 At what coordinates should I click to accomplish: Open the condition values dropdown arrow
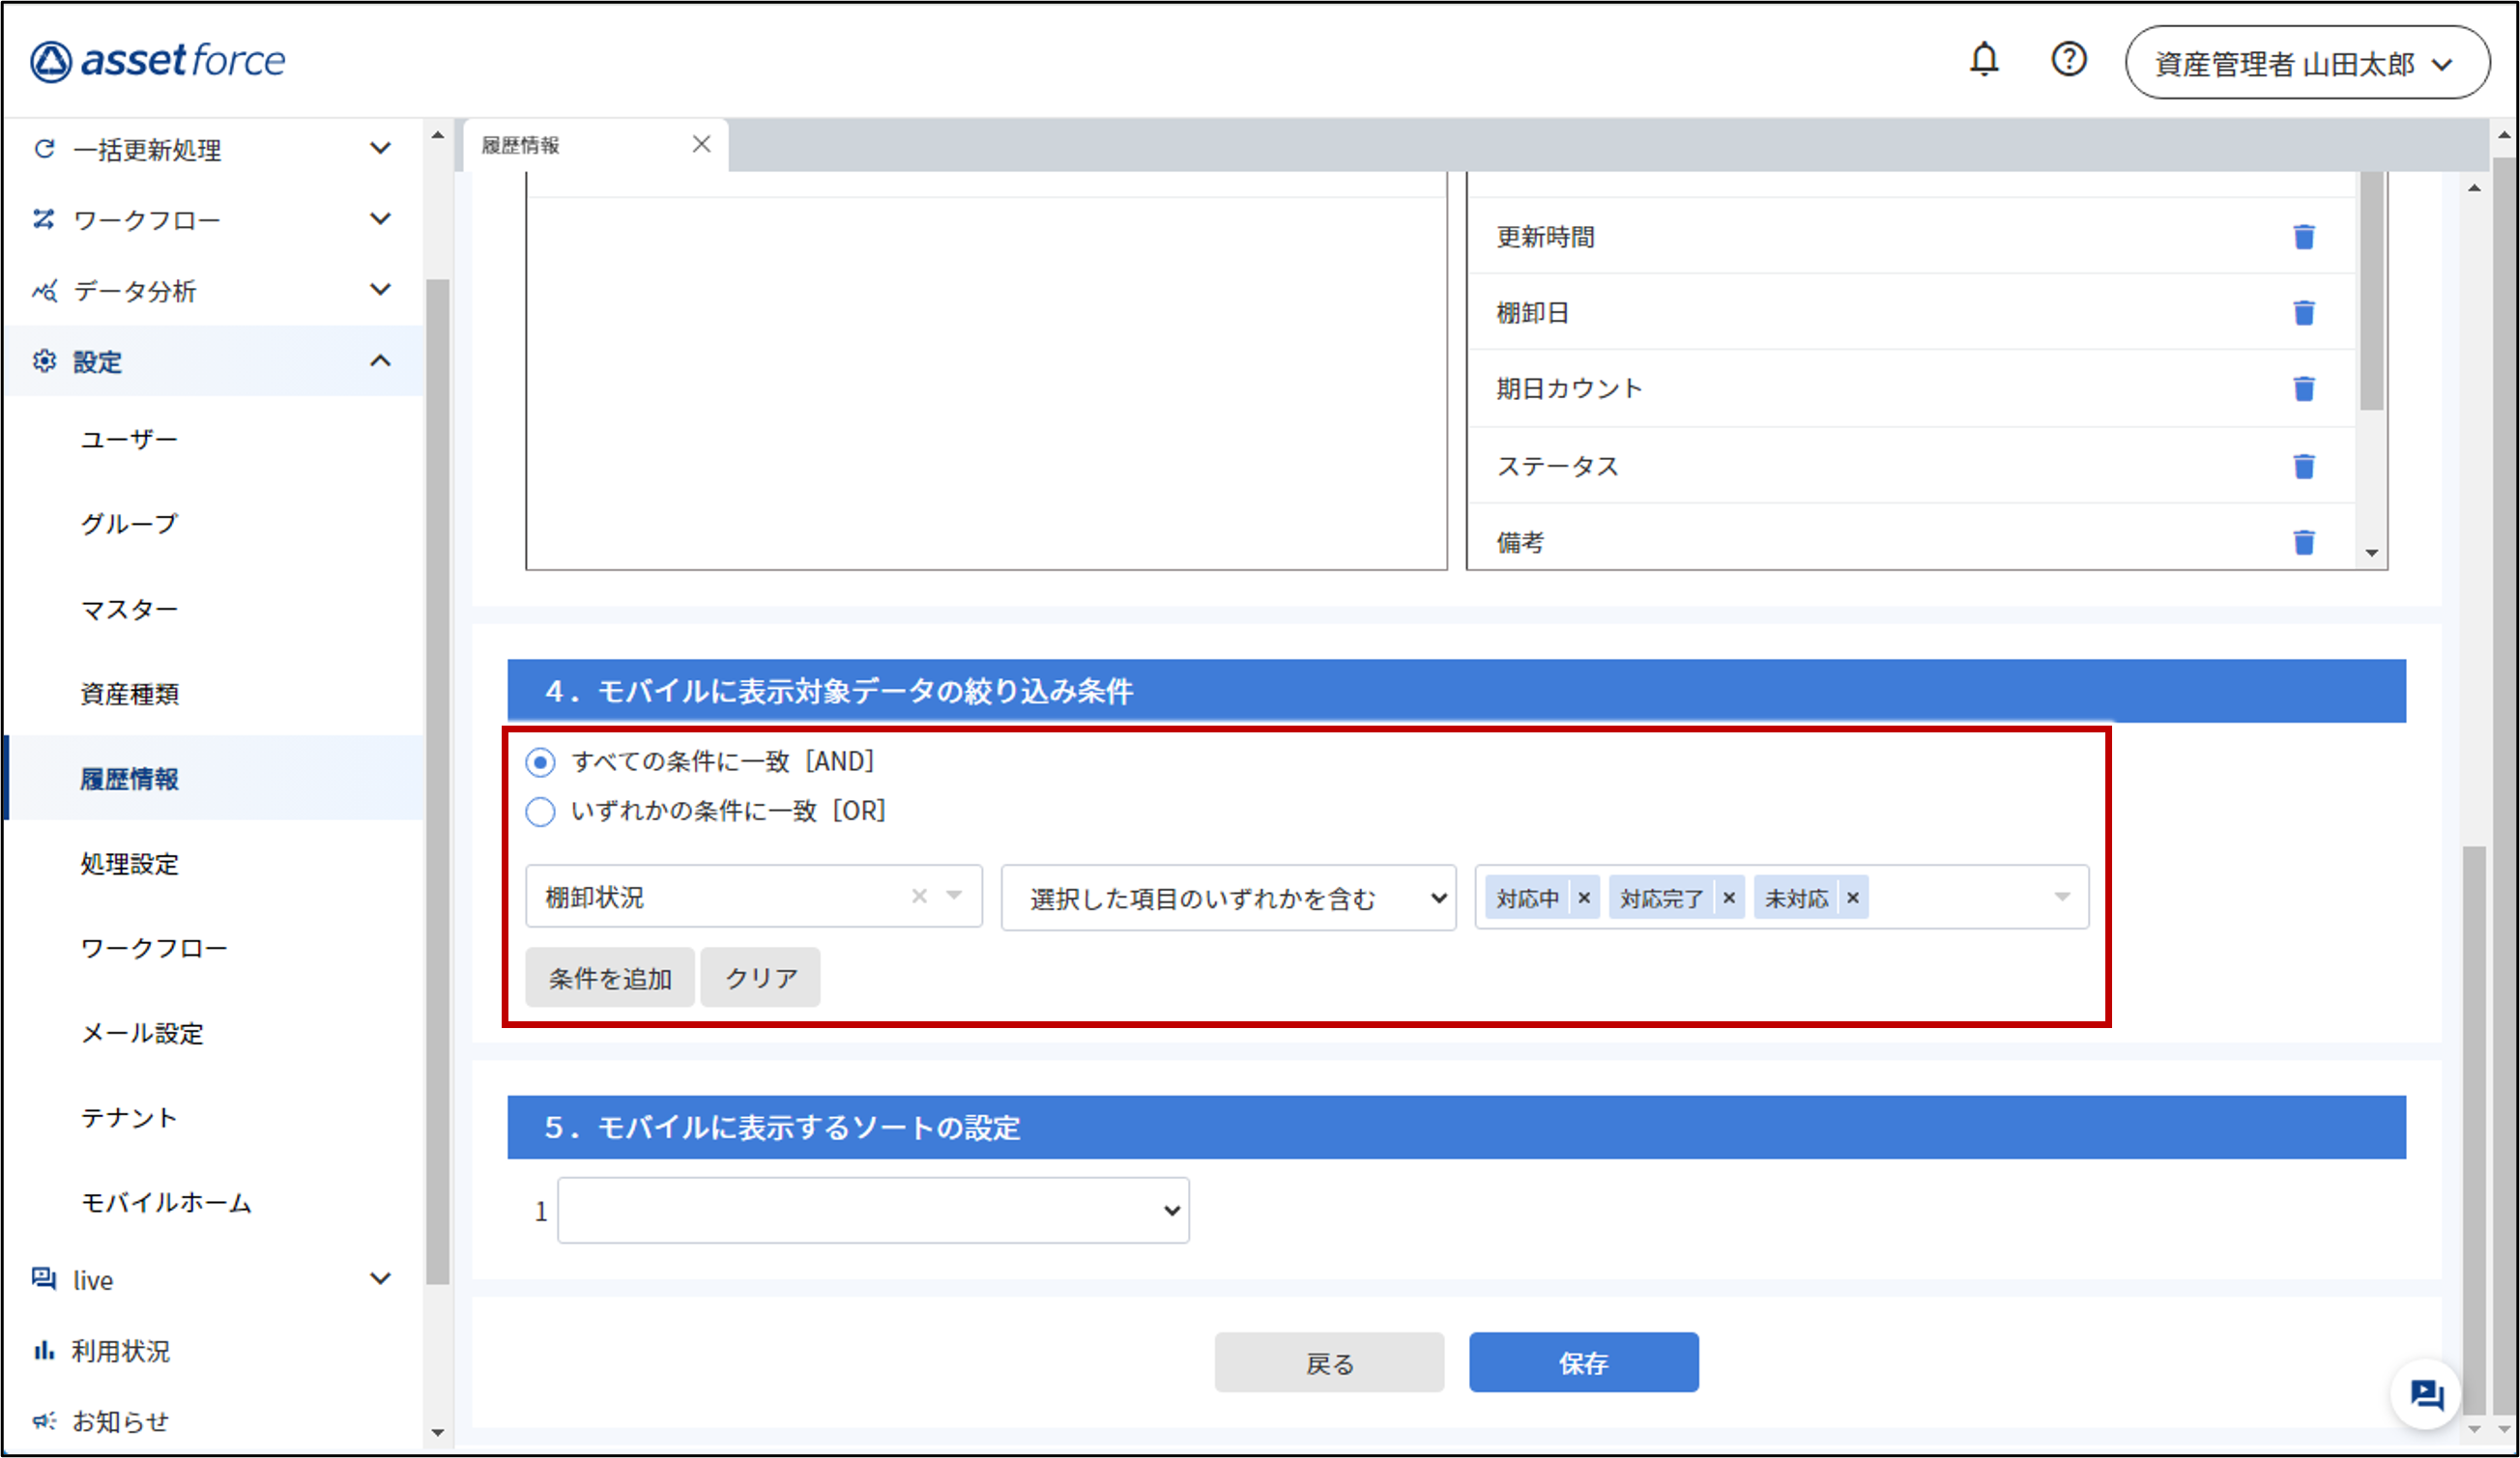point(2062,898)
